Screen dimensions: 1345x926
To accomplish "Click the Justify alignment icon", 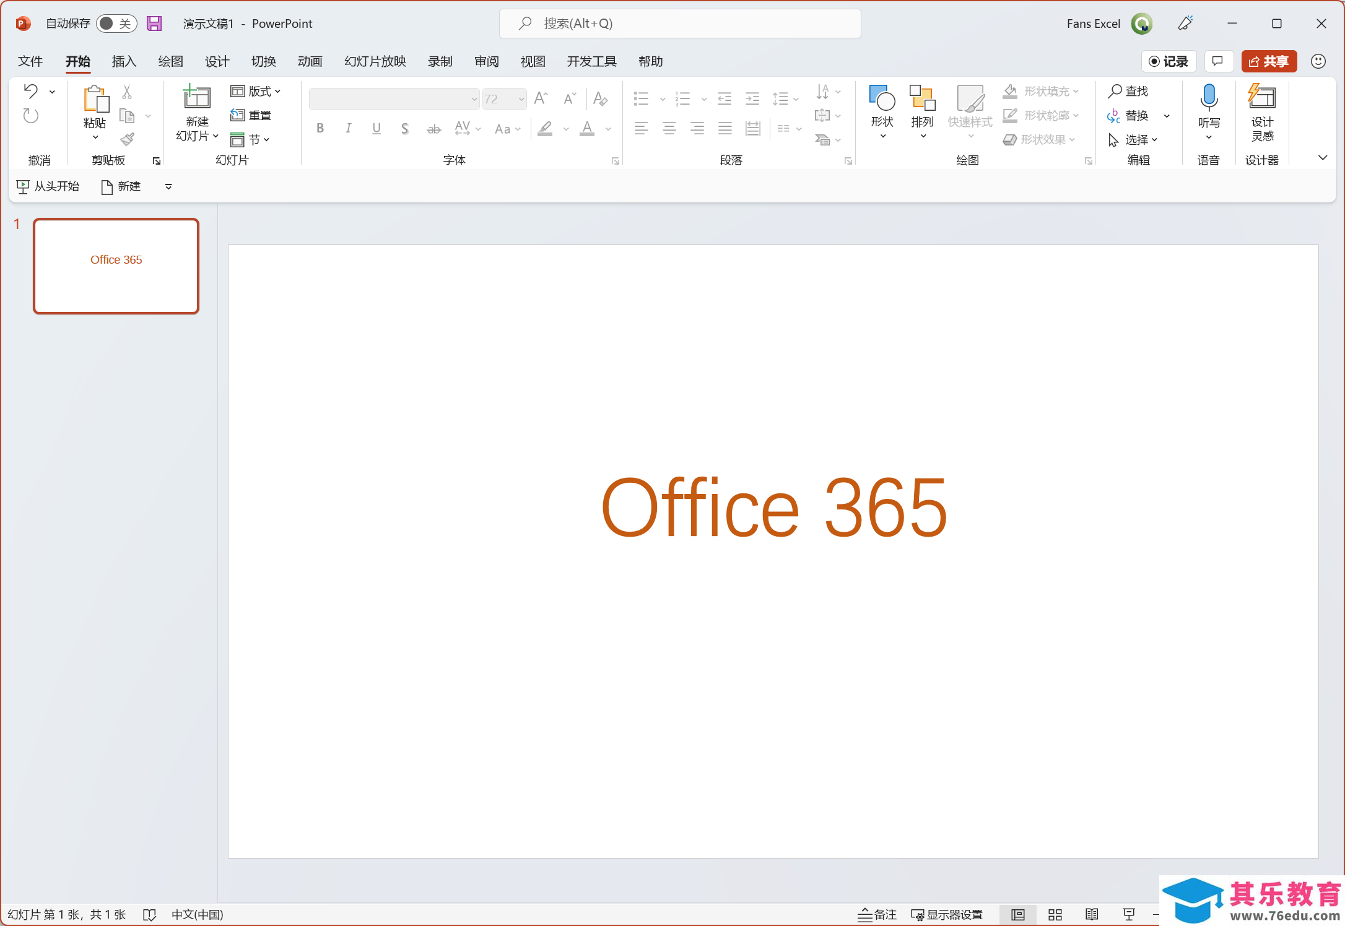I will coord(725,128).
